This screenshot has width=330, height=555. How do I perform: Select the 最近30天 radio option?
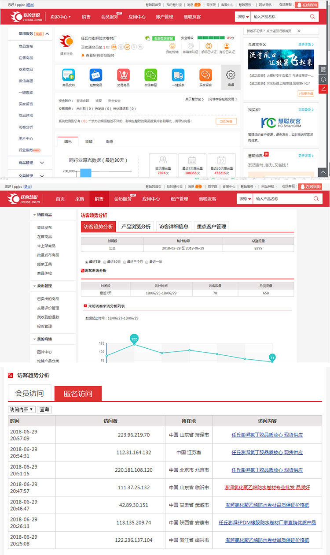tap(105, 262)
